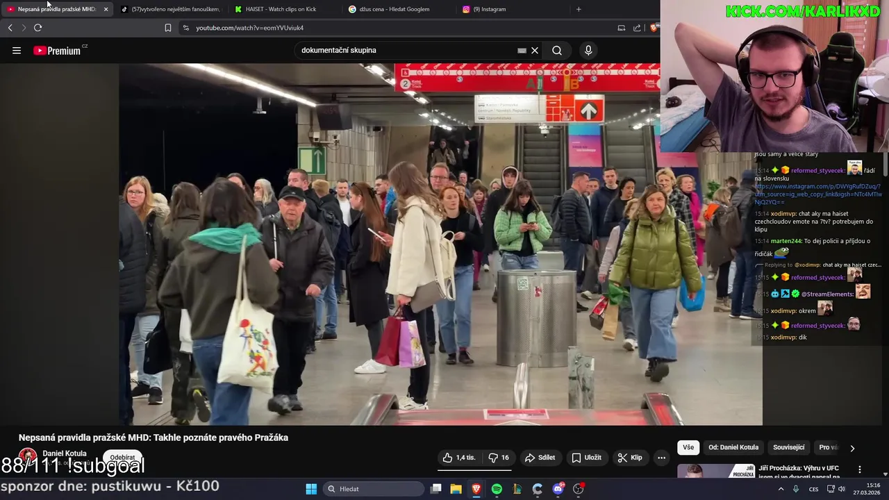Open Daniel Kotula channel avatar
The height and width of the screenshot is (500, 889).
pyautogui.click(x=28, y=457)
